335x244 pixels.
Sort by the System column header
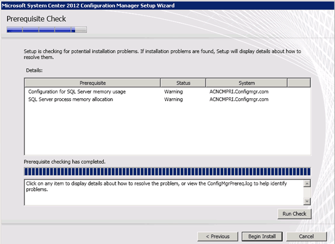tap(246, 83)
